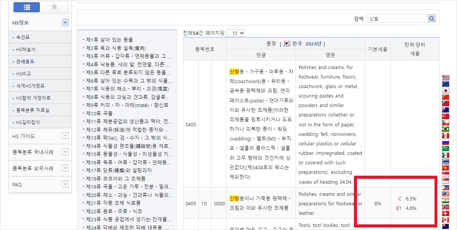
Task: Open chapter 제18류 코코아와 그 조제품
Action: click(116, 178)
